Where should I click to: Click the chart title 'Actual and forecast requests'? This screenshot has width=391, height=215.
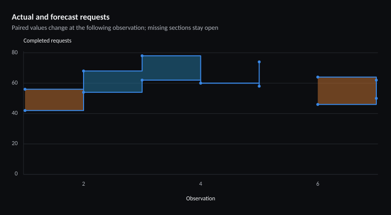tap(61, 17)
